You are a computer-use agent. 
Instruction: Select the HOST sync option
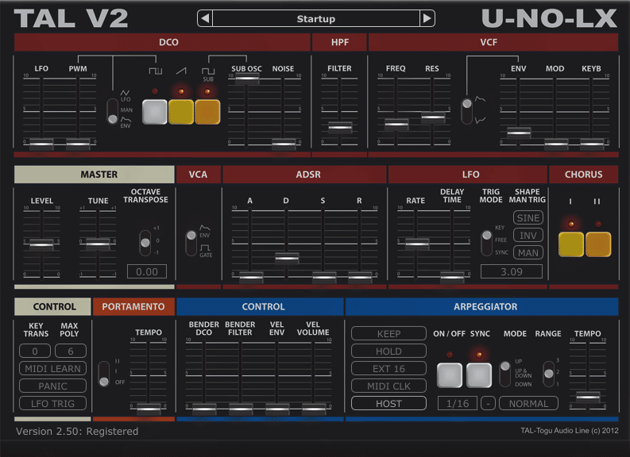[x=388, y=403]
